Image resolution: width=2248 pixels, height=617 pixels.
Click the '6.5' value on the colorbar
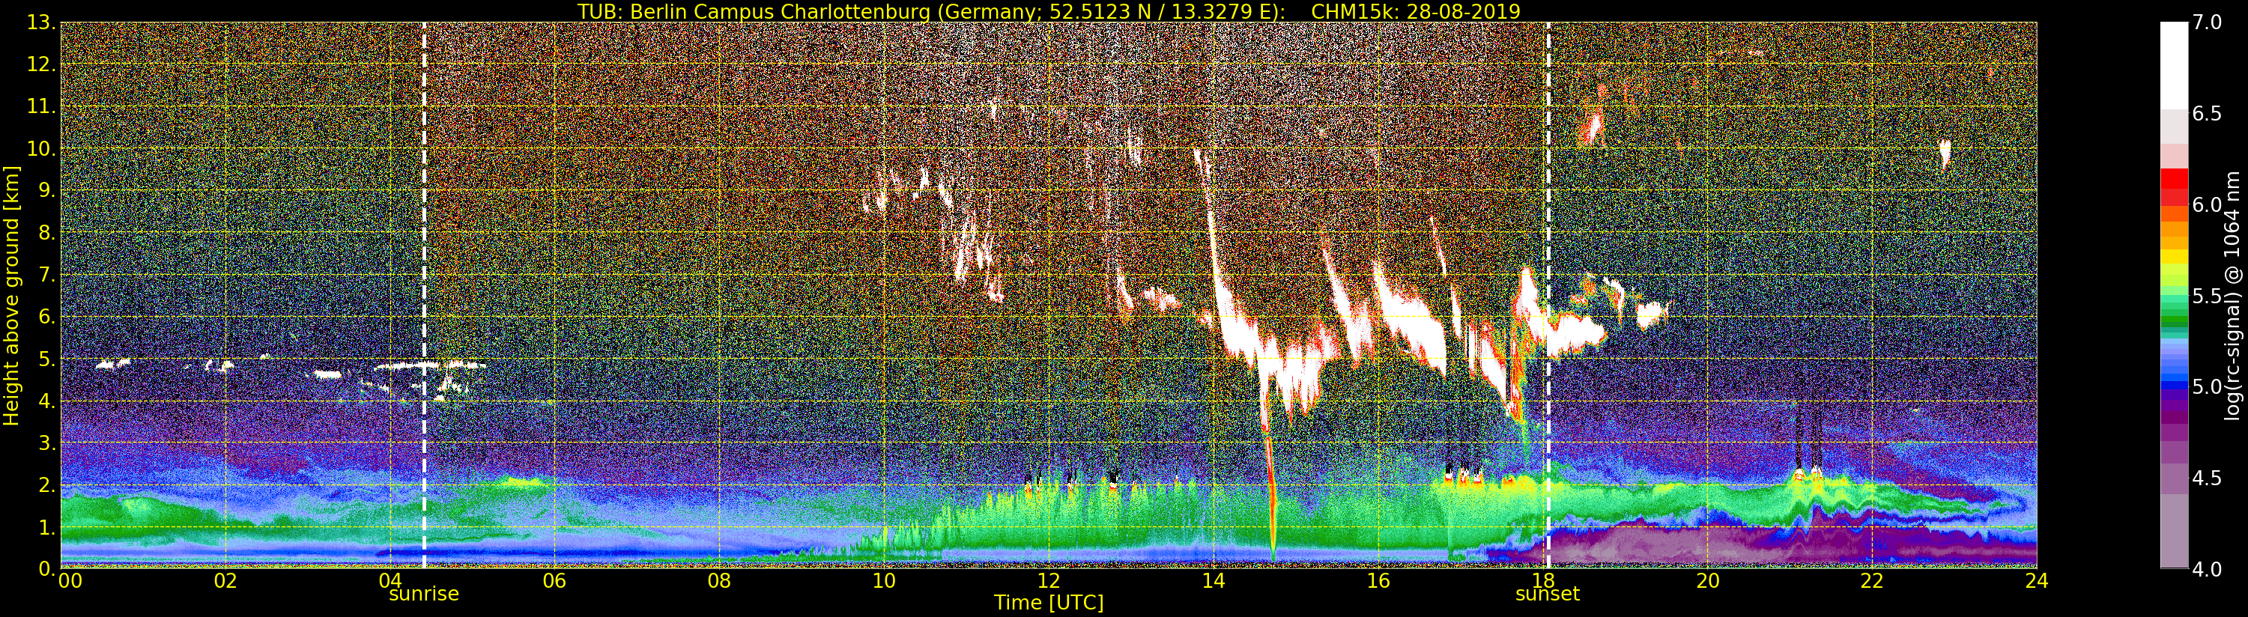pos(2207,114)
